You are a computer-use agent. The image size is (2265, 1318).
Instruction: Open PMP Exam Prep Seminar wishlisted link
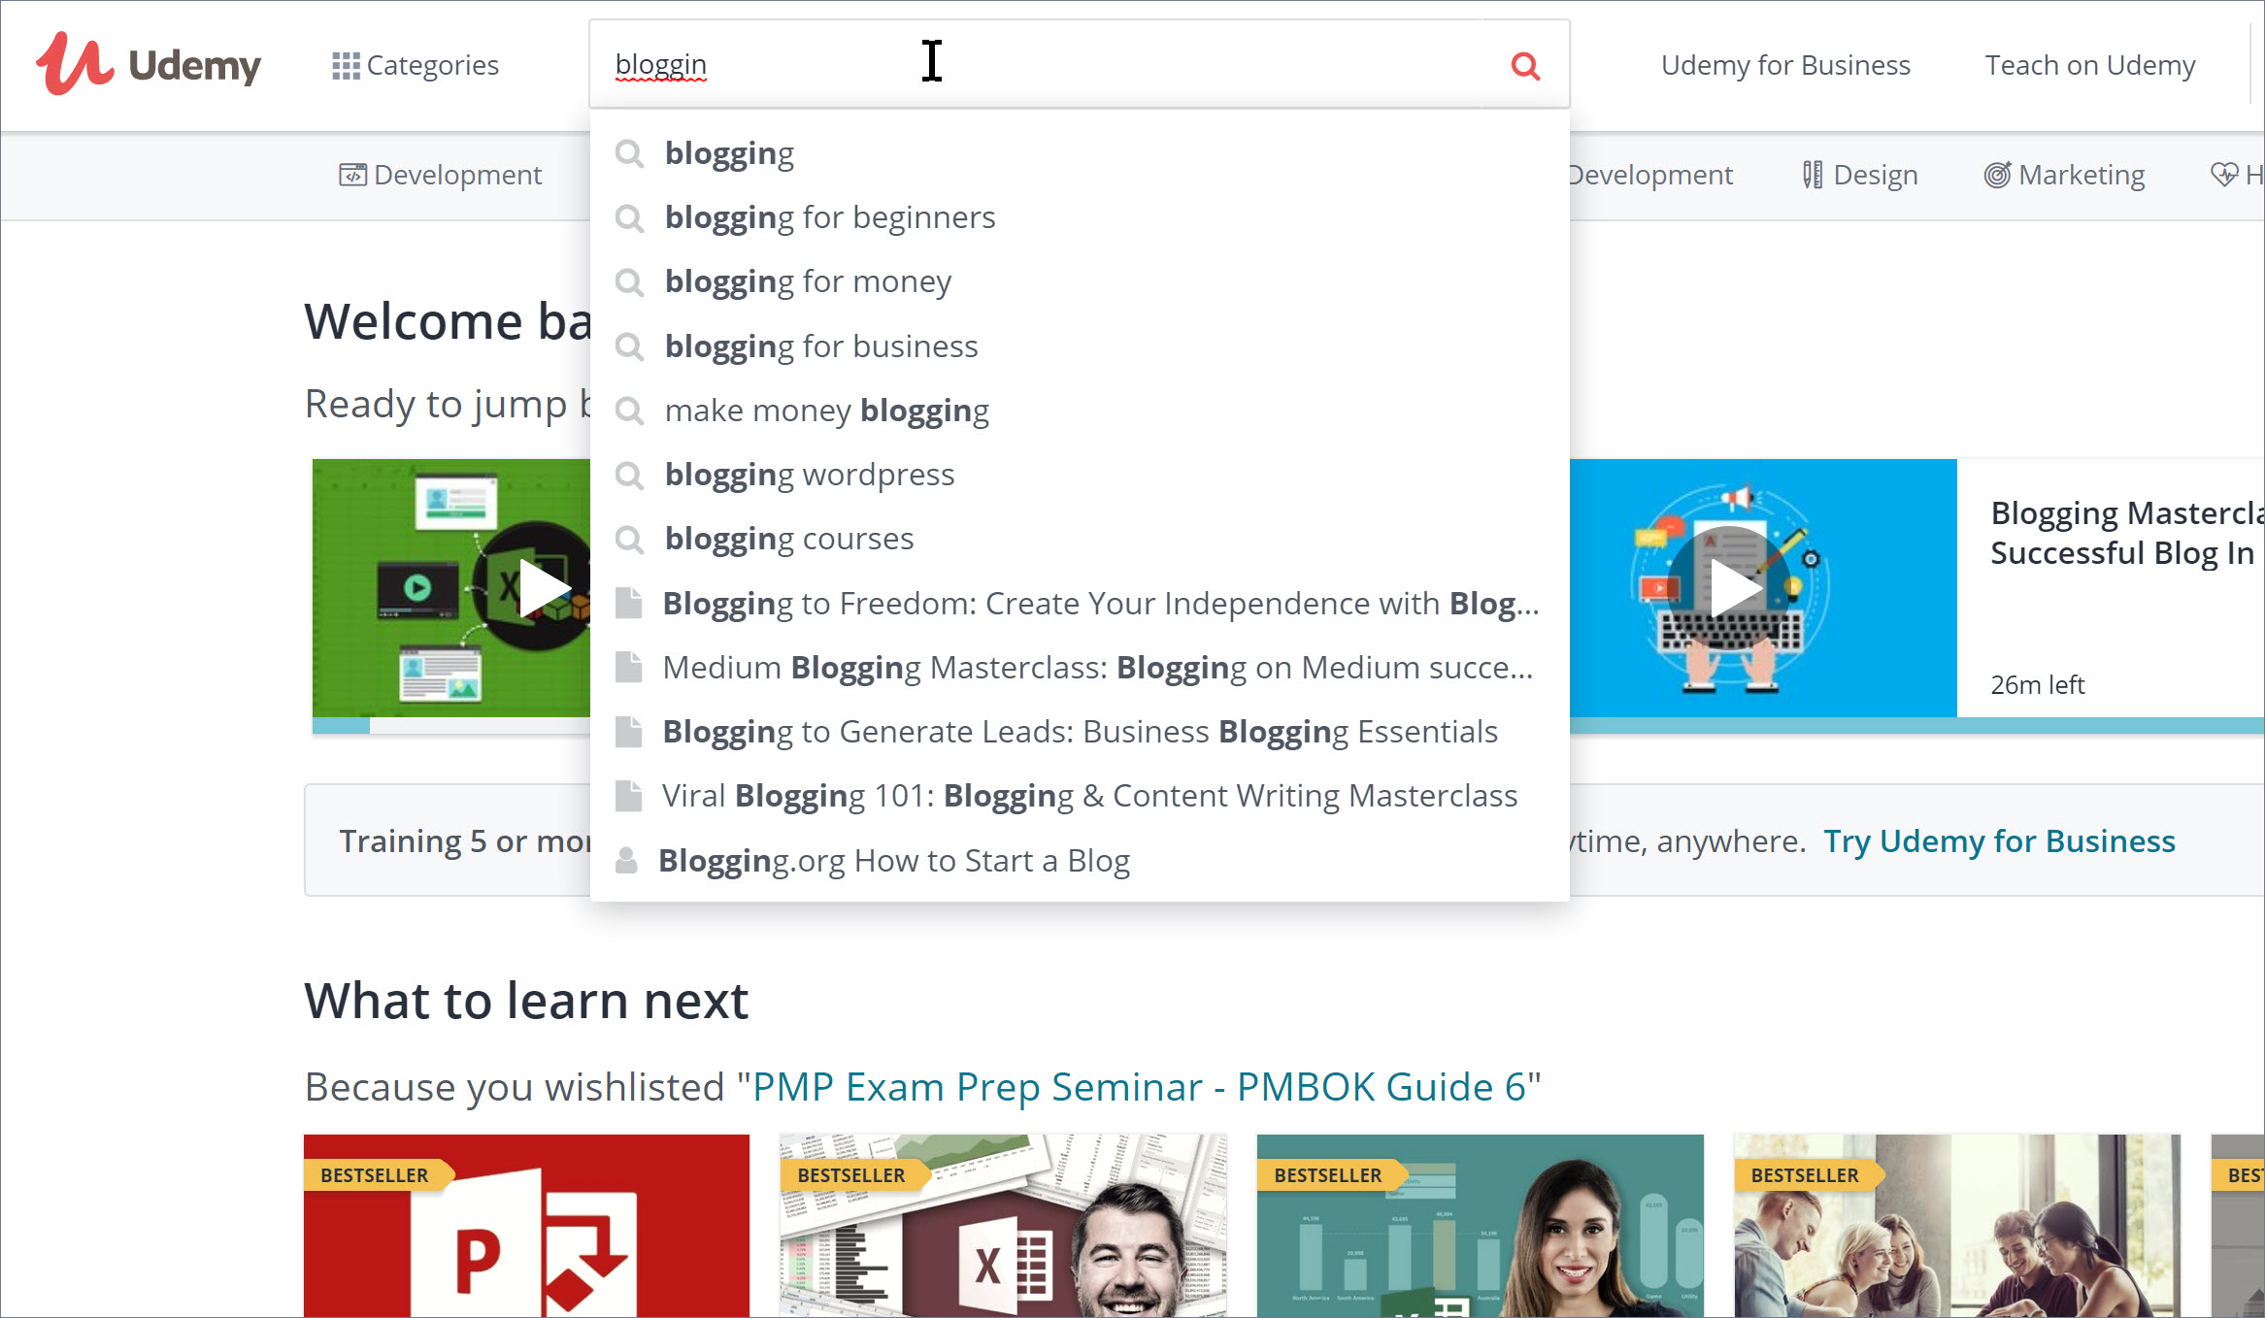pos(1140,1087)
